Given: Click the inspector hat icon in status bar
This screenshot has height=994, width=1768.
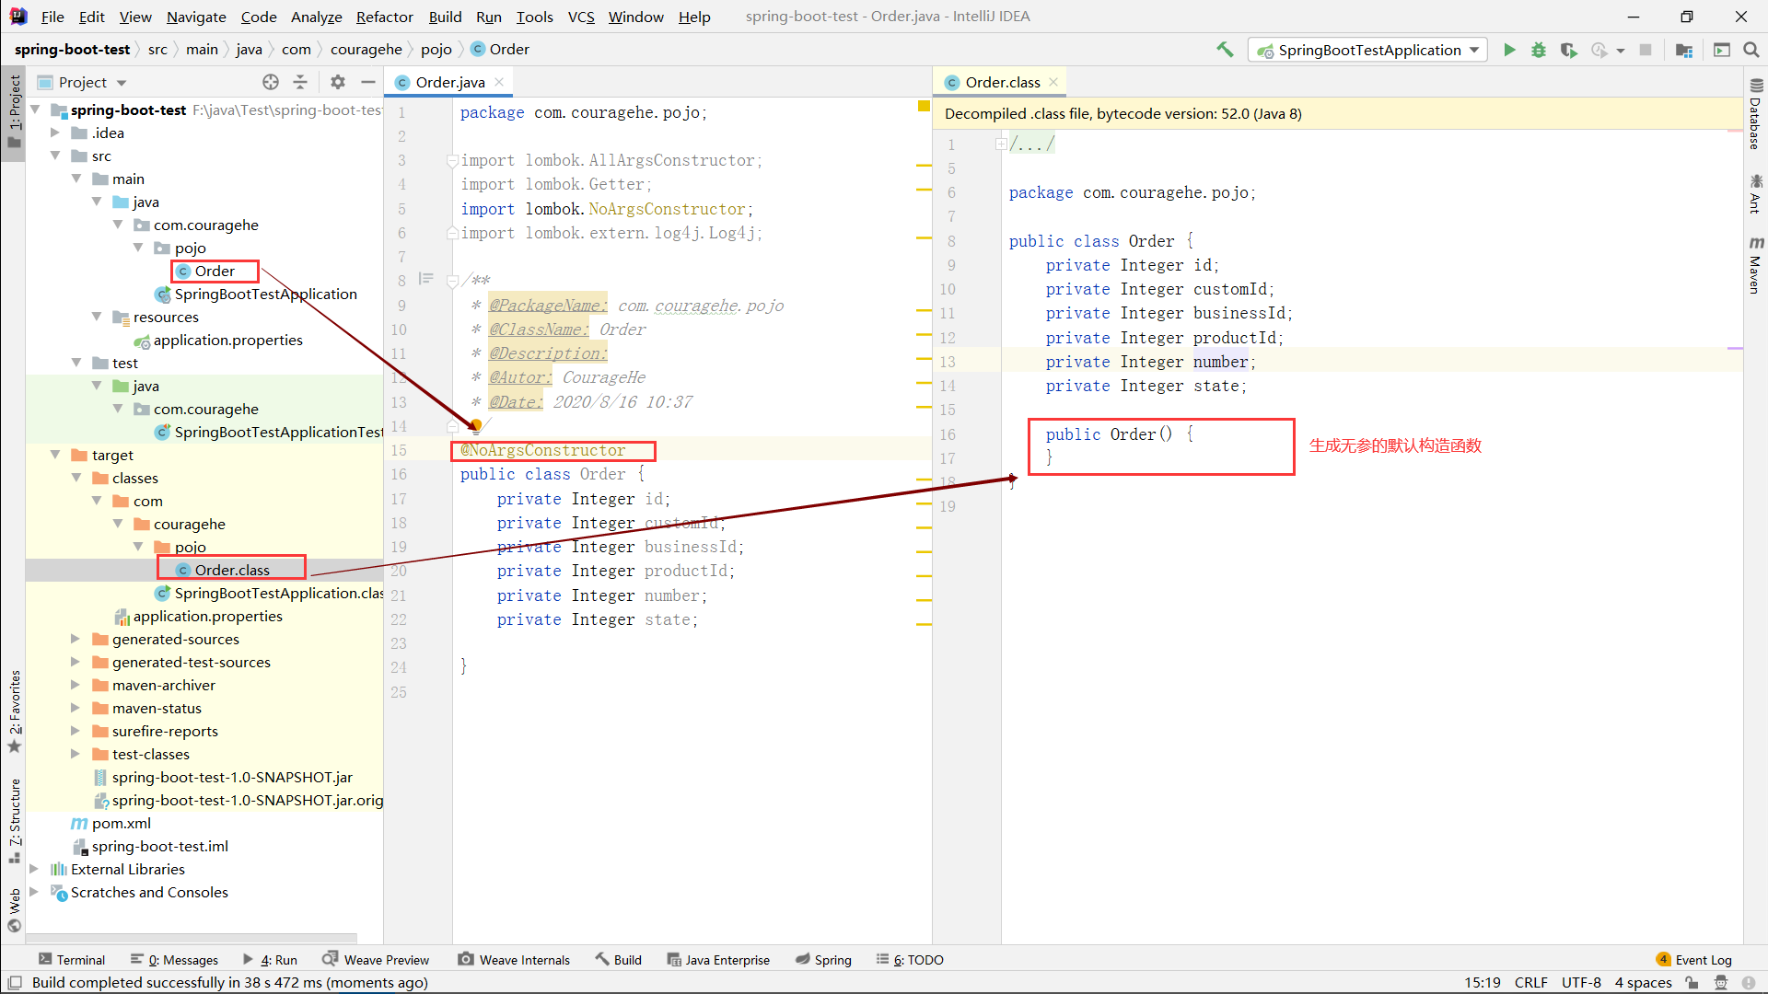Looking at the screenshot, I should point(1720,982).
